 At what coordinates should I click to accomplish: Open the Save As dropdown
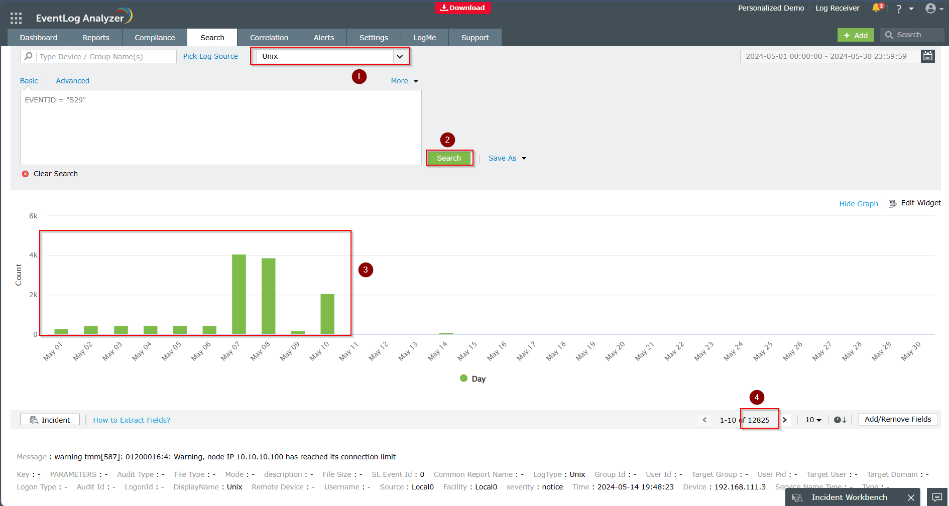(507, 158)
